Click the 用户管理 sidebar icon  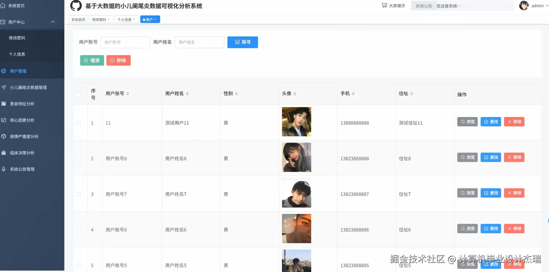point(4,71)
